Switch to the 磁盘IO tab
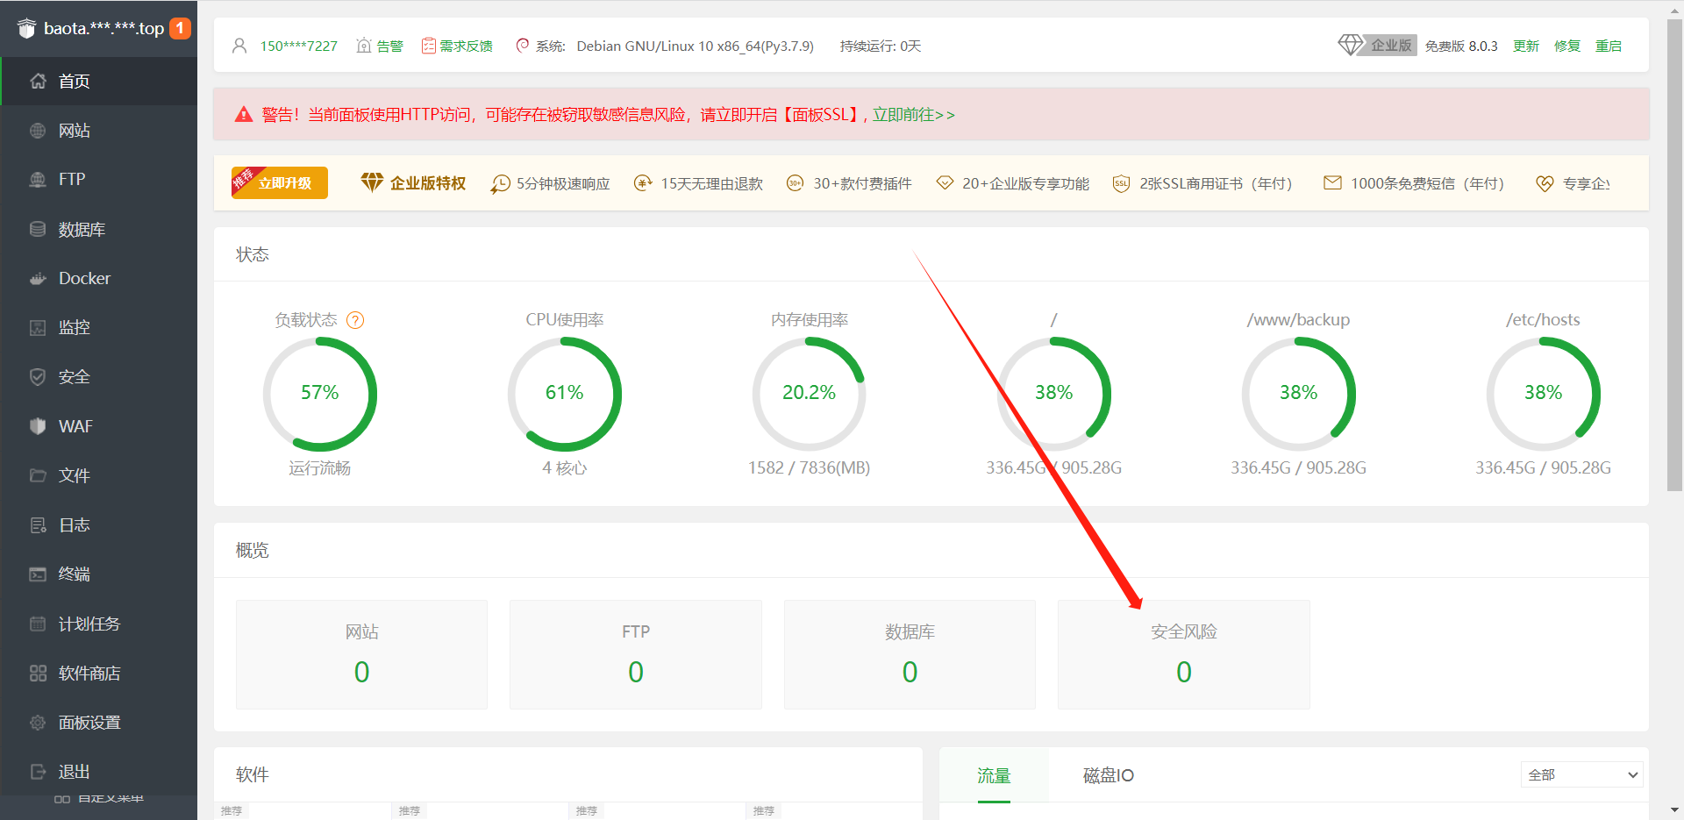1684x820 pixels. (1107, 775)
